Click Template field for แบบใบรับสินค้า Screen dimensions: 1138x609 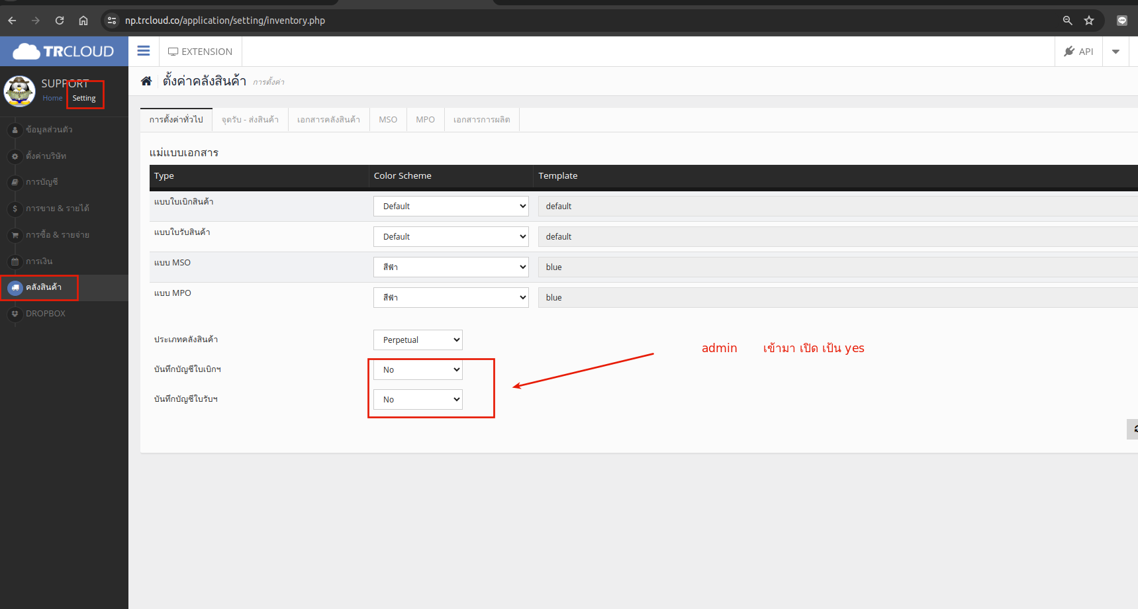tap(837, 236)
